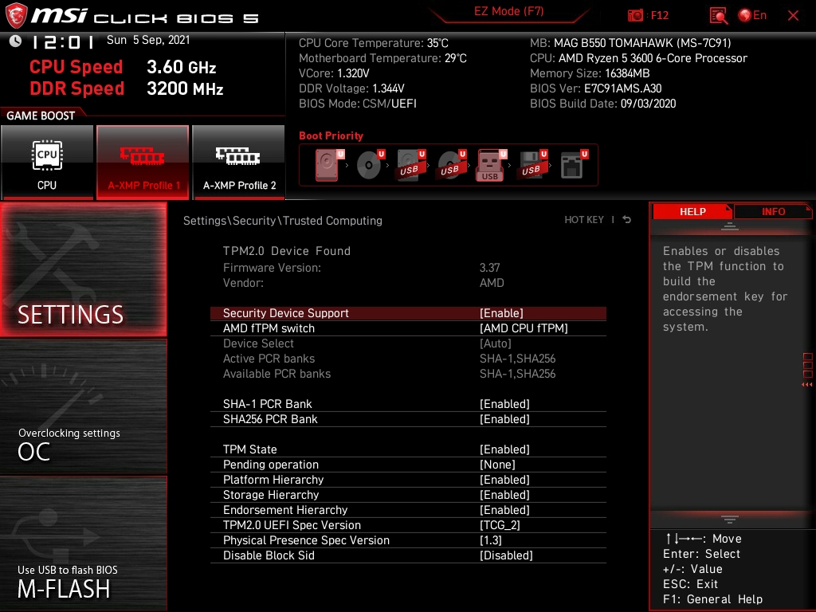This screenshot has height=612, width=816.
Task: Open Pending operation [None] setting
Action: coord(408,465)
